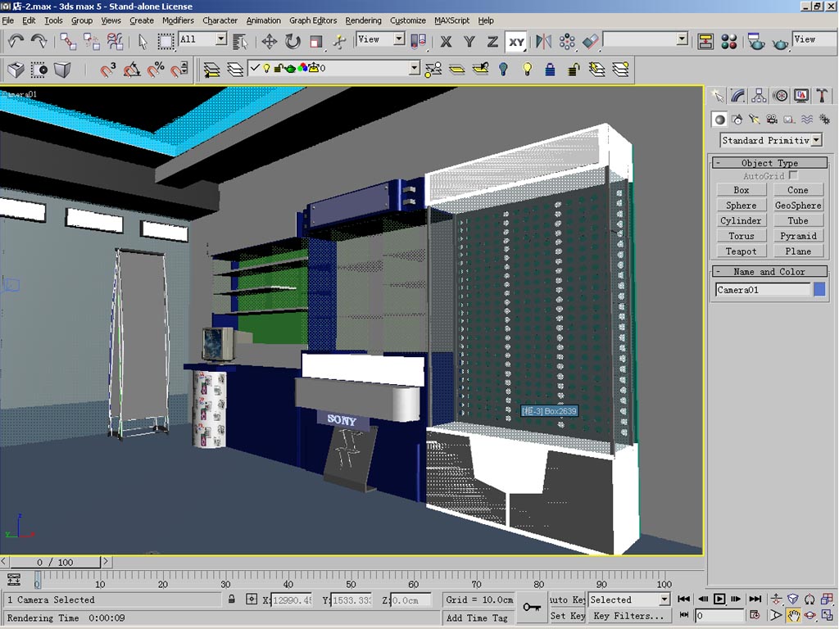Screen dimensions: 839x629
Task: Open the Rendering menu
Action: (363, 20)
